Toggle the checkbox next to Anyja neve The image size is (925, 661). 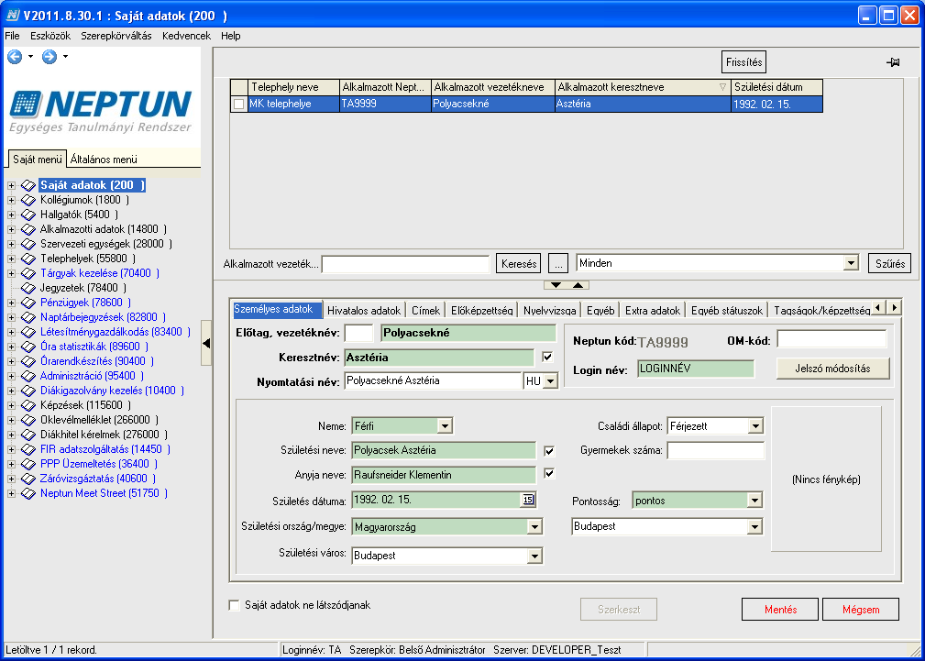pyautogui.click(x=549, y=474)
